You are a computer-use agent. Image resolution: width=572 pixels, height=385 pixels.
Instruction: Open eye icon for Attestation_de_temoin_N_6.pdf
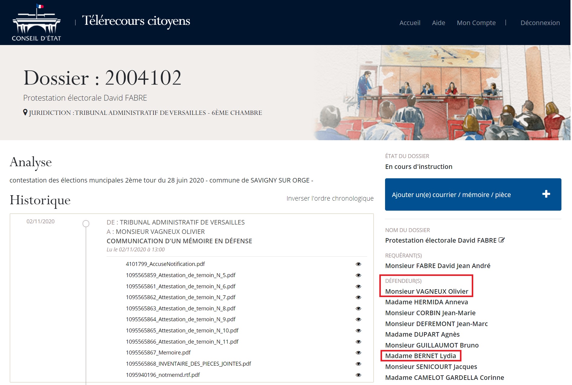coord(358,286)
